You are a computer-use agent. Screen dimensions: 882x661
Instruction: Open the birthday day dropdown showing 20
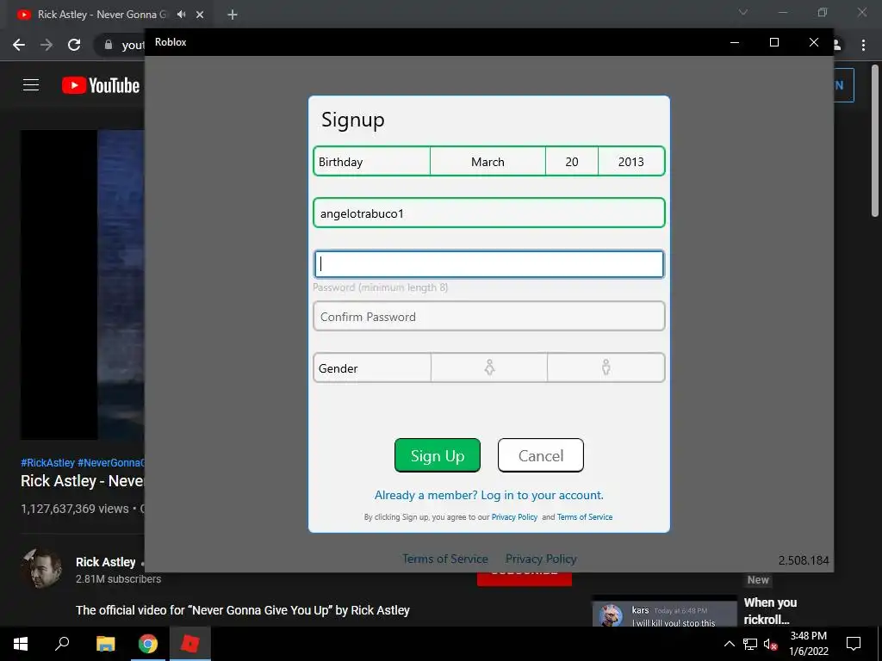tap(572, 162)
